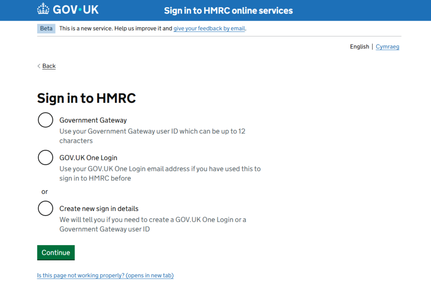Click the 'Sign in to HMRC' page heading
Screen dimensions: 431x288
(86, 99)
